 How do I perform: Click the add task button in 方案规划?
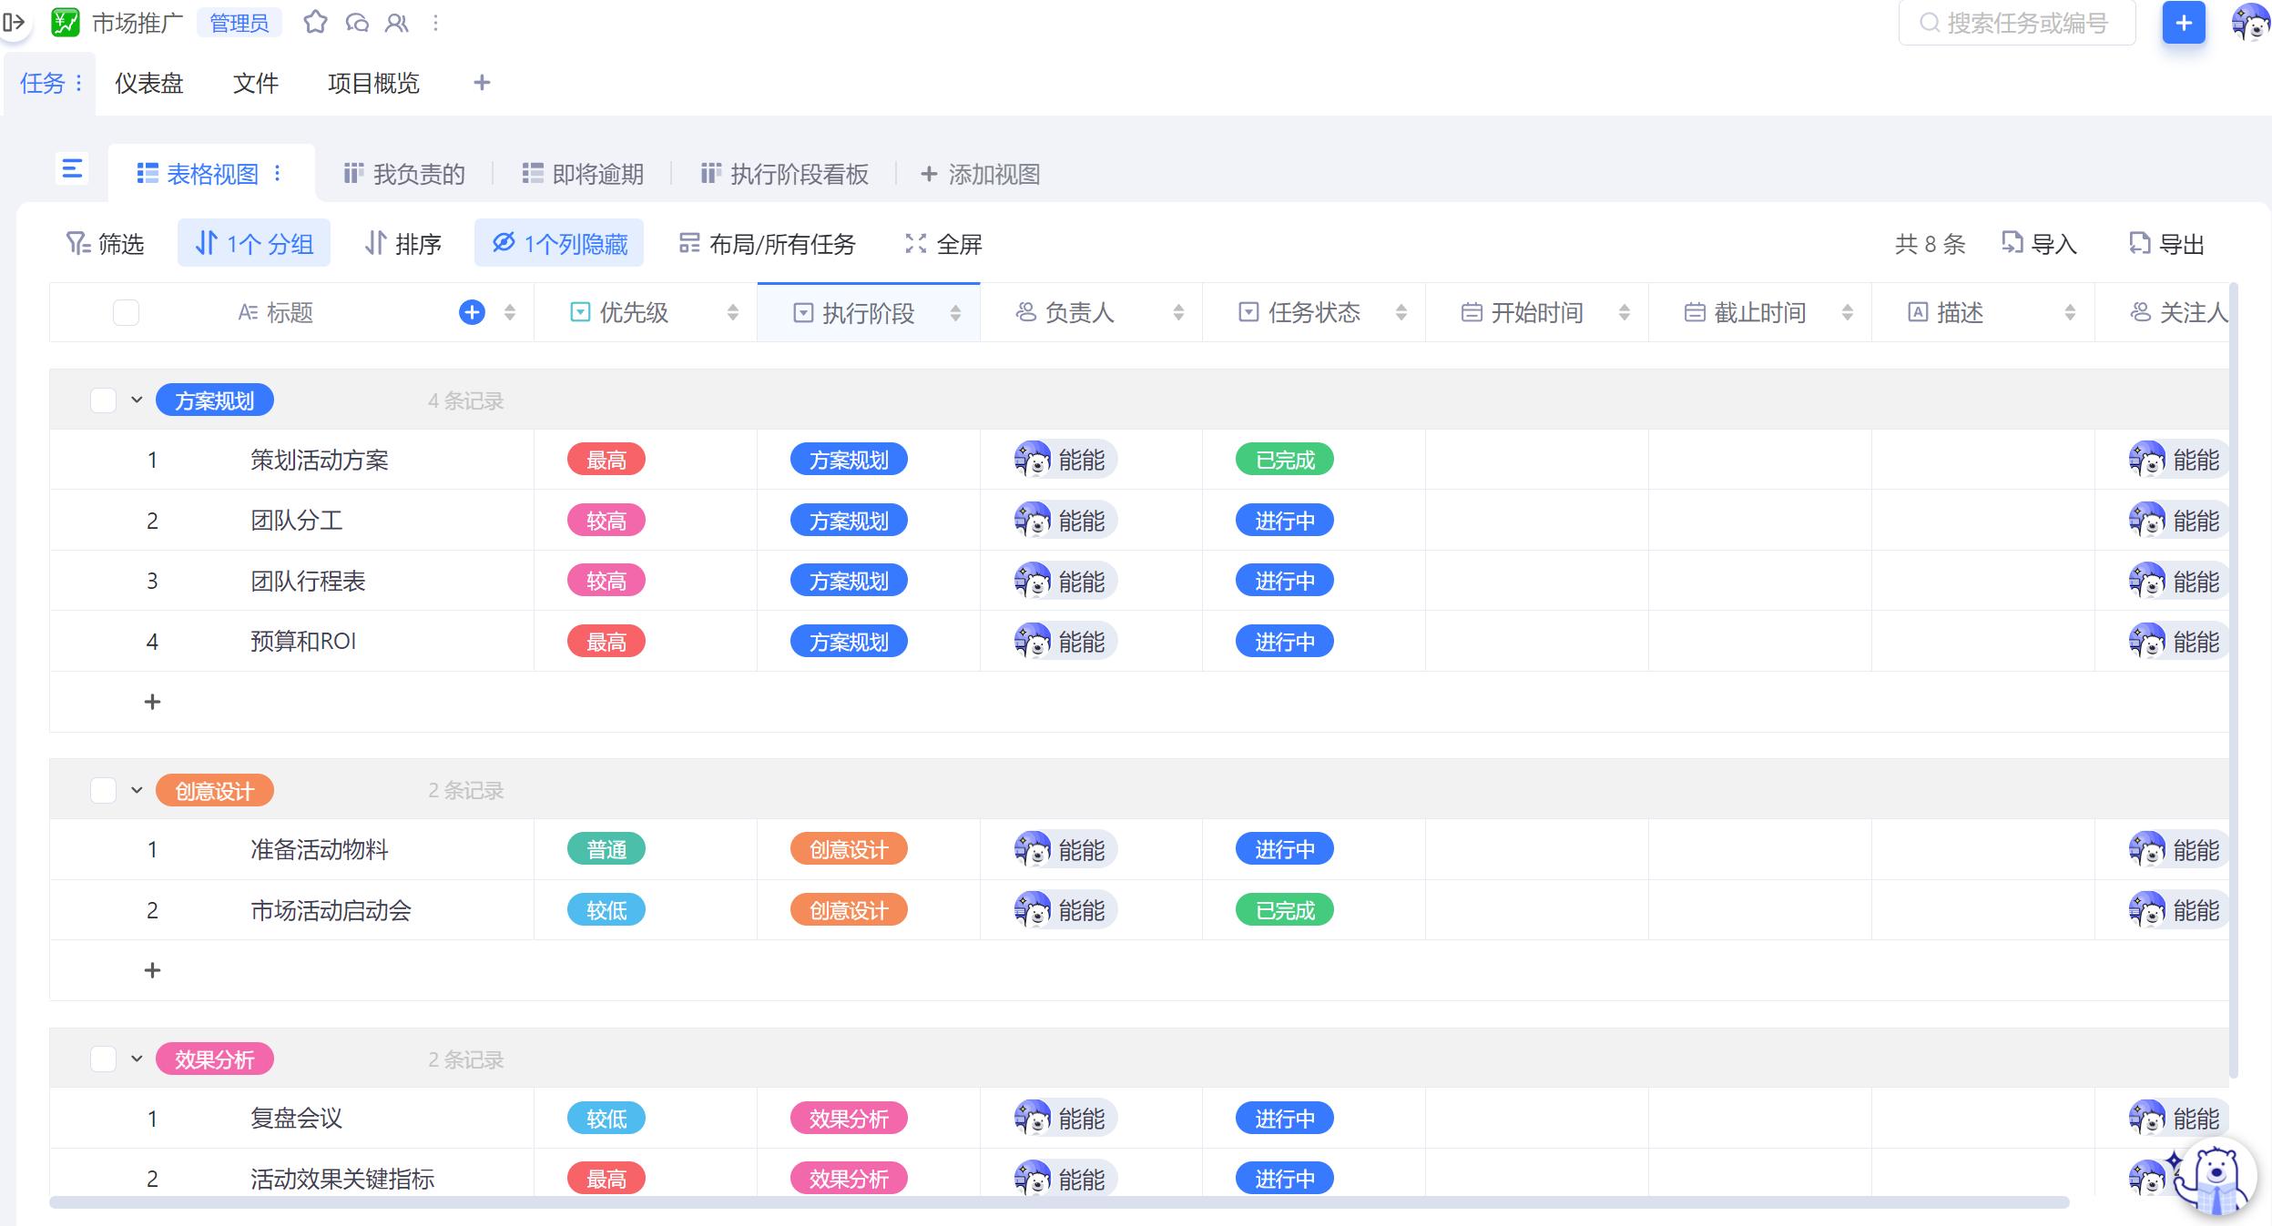pos(151,699)
